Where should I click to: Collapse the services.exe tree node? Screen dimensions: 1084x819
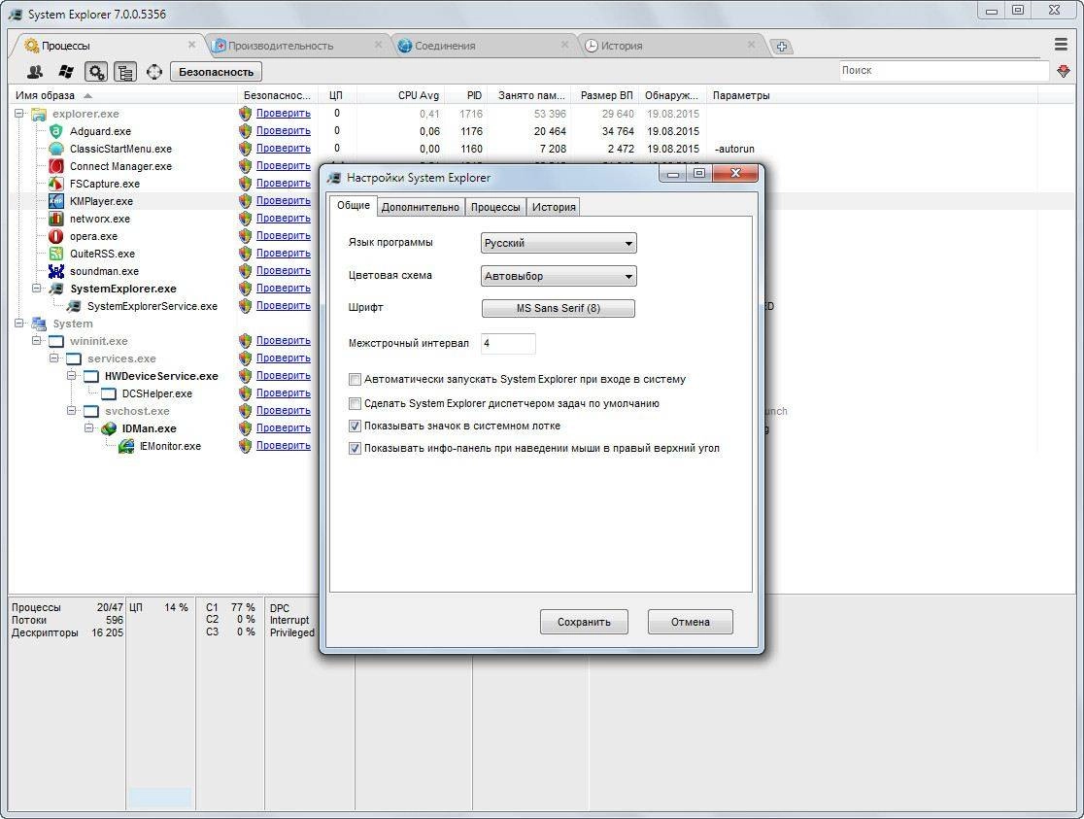(x=54, y=358)
